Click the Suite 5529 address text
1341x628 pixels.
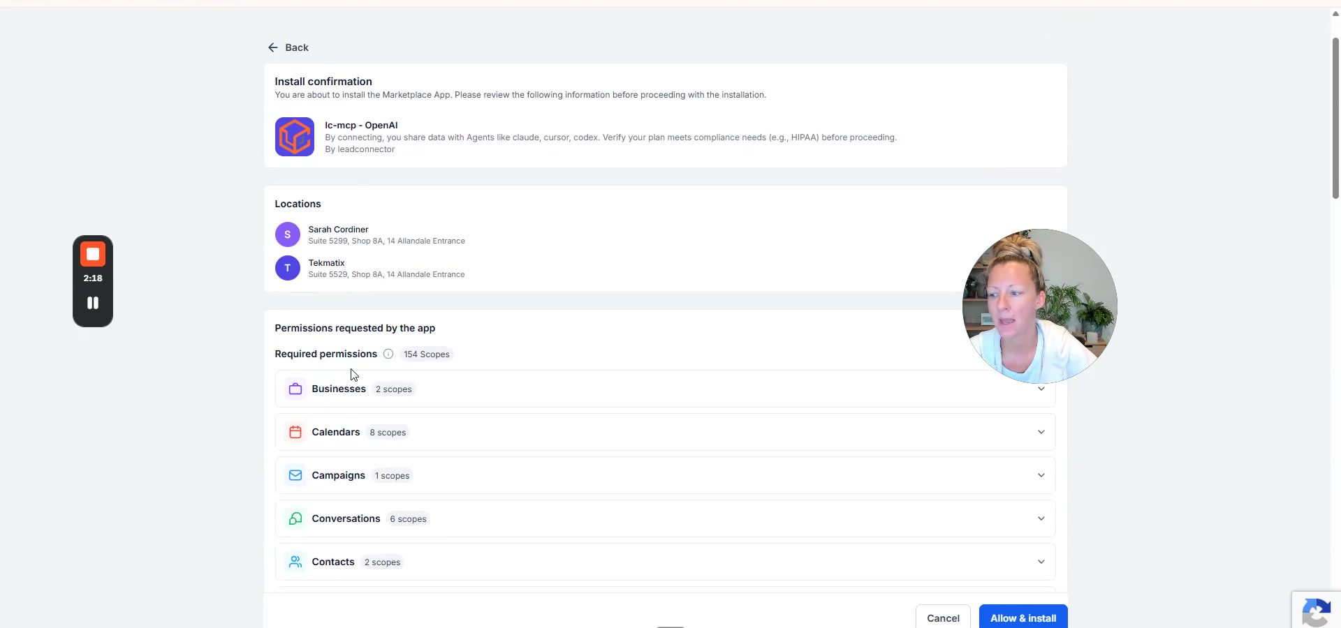click(x=386, y=274)
